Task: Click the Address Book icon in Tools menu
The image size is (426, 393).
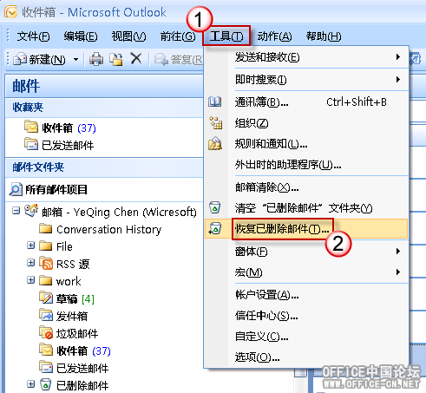Action: pos(215,102)
